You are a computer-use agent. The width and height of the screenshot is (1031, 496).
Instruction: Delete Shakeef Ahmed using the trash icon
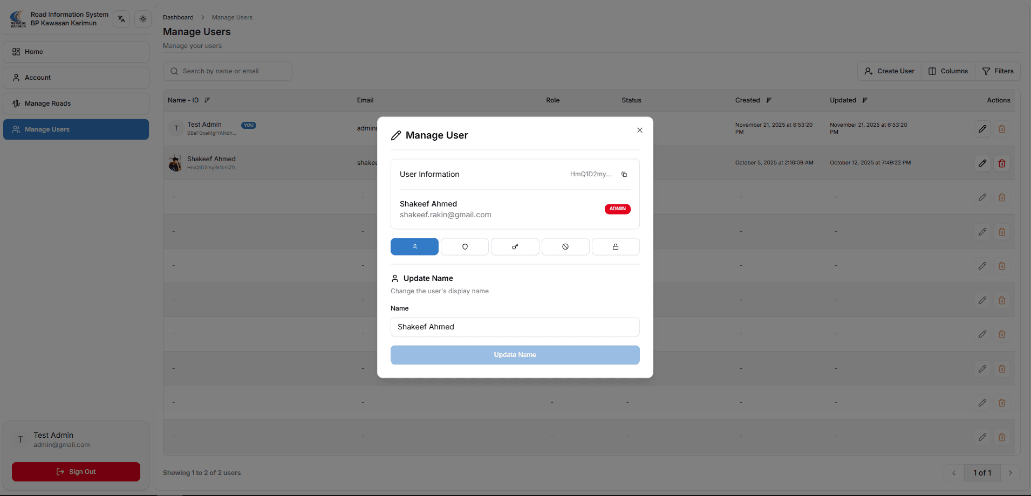tap(1002, 163)
